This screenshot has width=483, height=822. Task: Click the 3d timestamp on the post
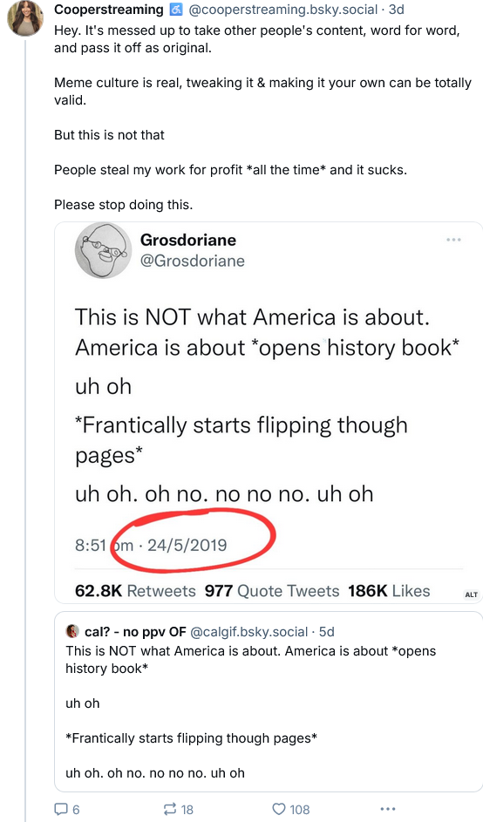tap(397, 10)
